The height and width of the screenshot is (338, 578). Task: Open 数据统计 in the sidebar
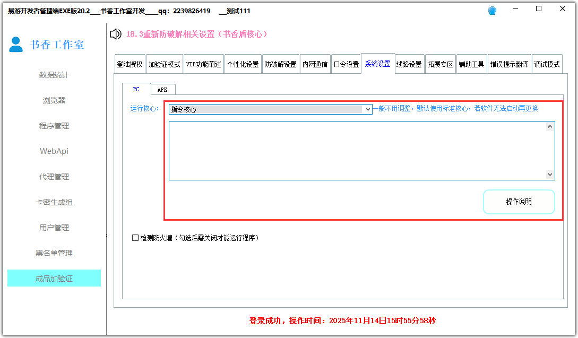click(54, 75)
